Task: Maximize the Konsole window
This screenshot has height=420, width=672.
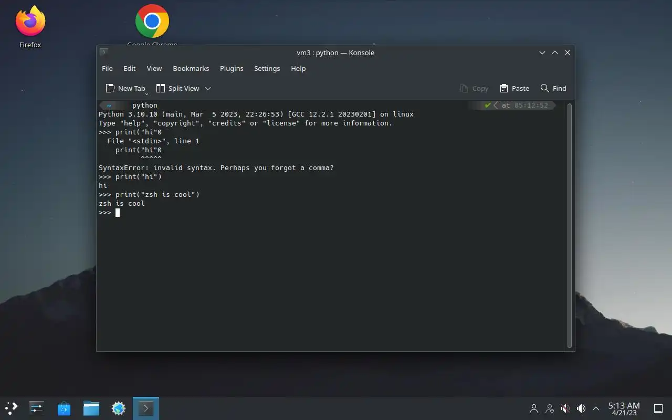Action: point(555,52)
